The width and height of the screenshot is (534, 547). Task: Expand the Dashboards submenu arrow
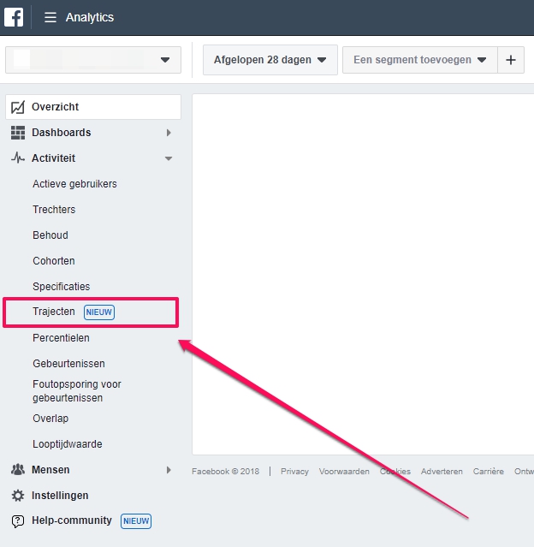coord(169,133)
